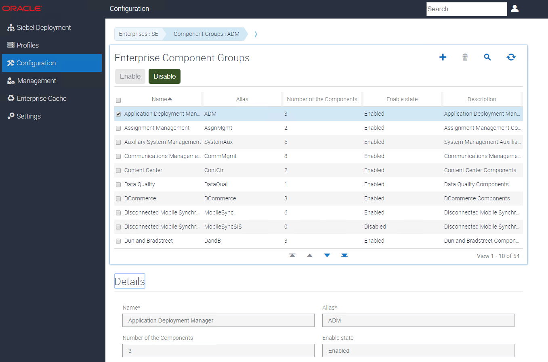Viewport: 548px width, 362px height.
Task: Jump to last page using double-arrow icon
Action: click(344, 255)
